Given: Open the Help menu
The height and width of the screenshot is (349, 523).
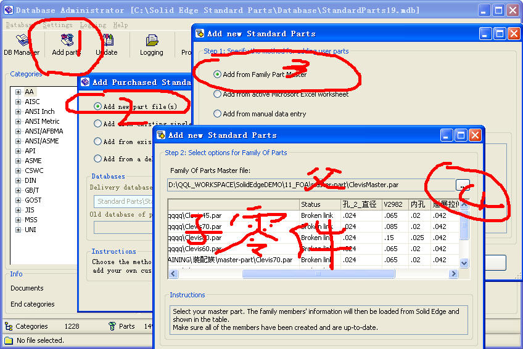Looking at the screenshot, I should (x=120, y=25).
